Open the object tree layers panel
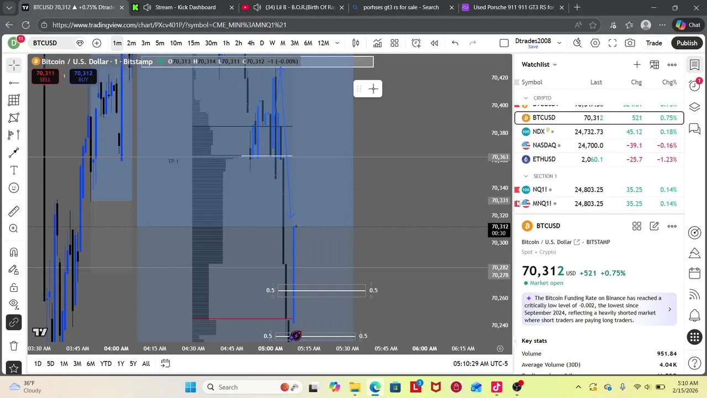 tap(695, 107)
